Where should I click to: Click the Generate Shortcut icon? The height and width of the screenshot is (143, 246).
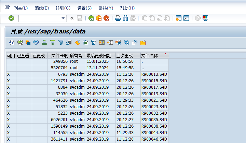click(x=186, y=18)
